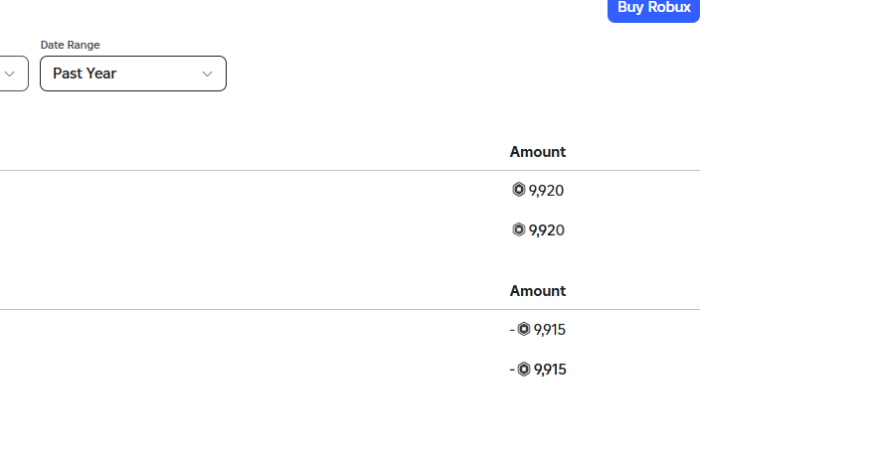Image resolution: width=873 pixels, height=453 pixels.
Task: Select the first 9,915 amount number
Action: coord(550,330)
